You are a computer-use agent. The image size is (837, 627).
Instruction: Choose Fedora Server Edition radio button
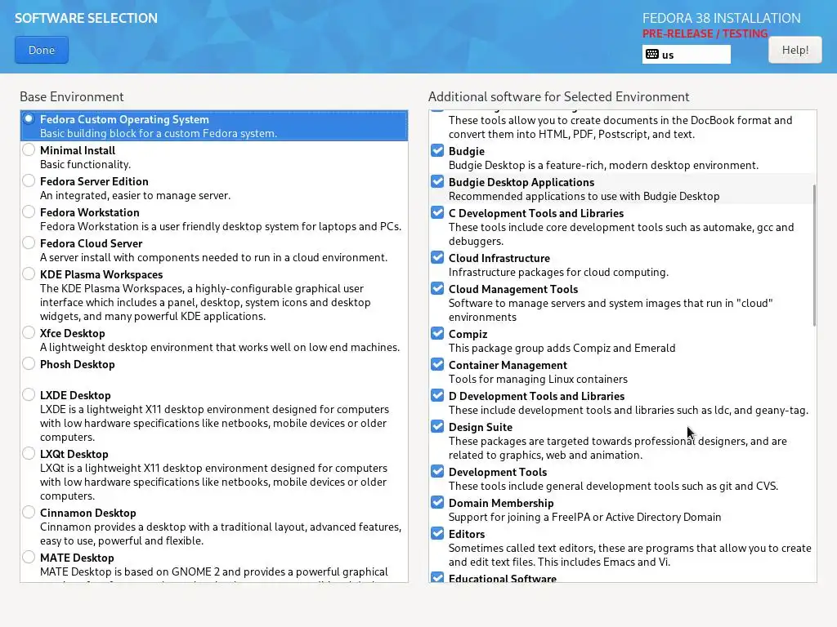point(29,180)
